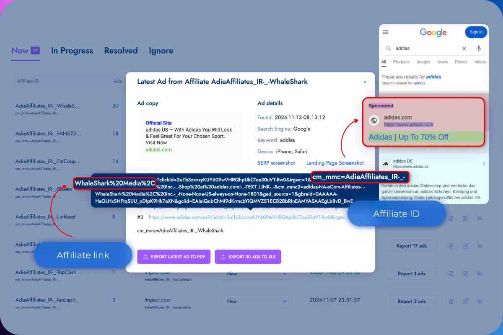Click the Google Sign in button
503x335 pixels.
coord(476,32)
